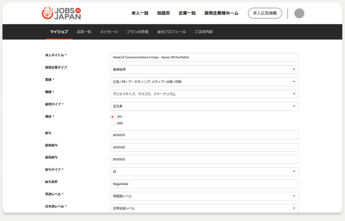This screenshot has width=345, height=221.
Task: Open the メッセージ tab
Action: point(109,32)
